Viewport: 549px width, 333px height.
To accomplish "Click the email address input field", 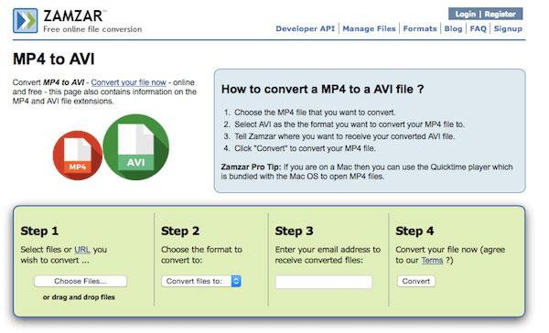I will [x=324, y=282].
